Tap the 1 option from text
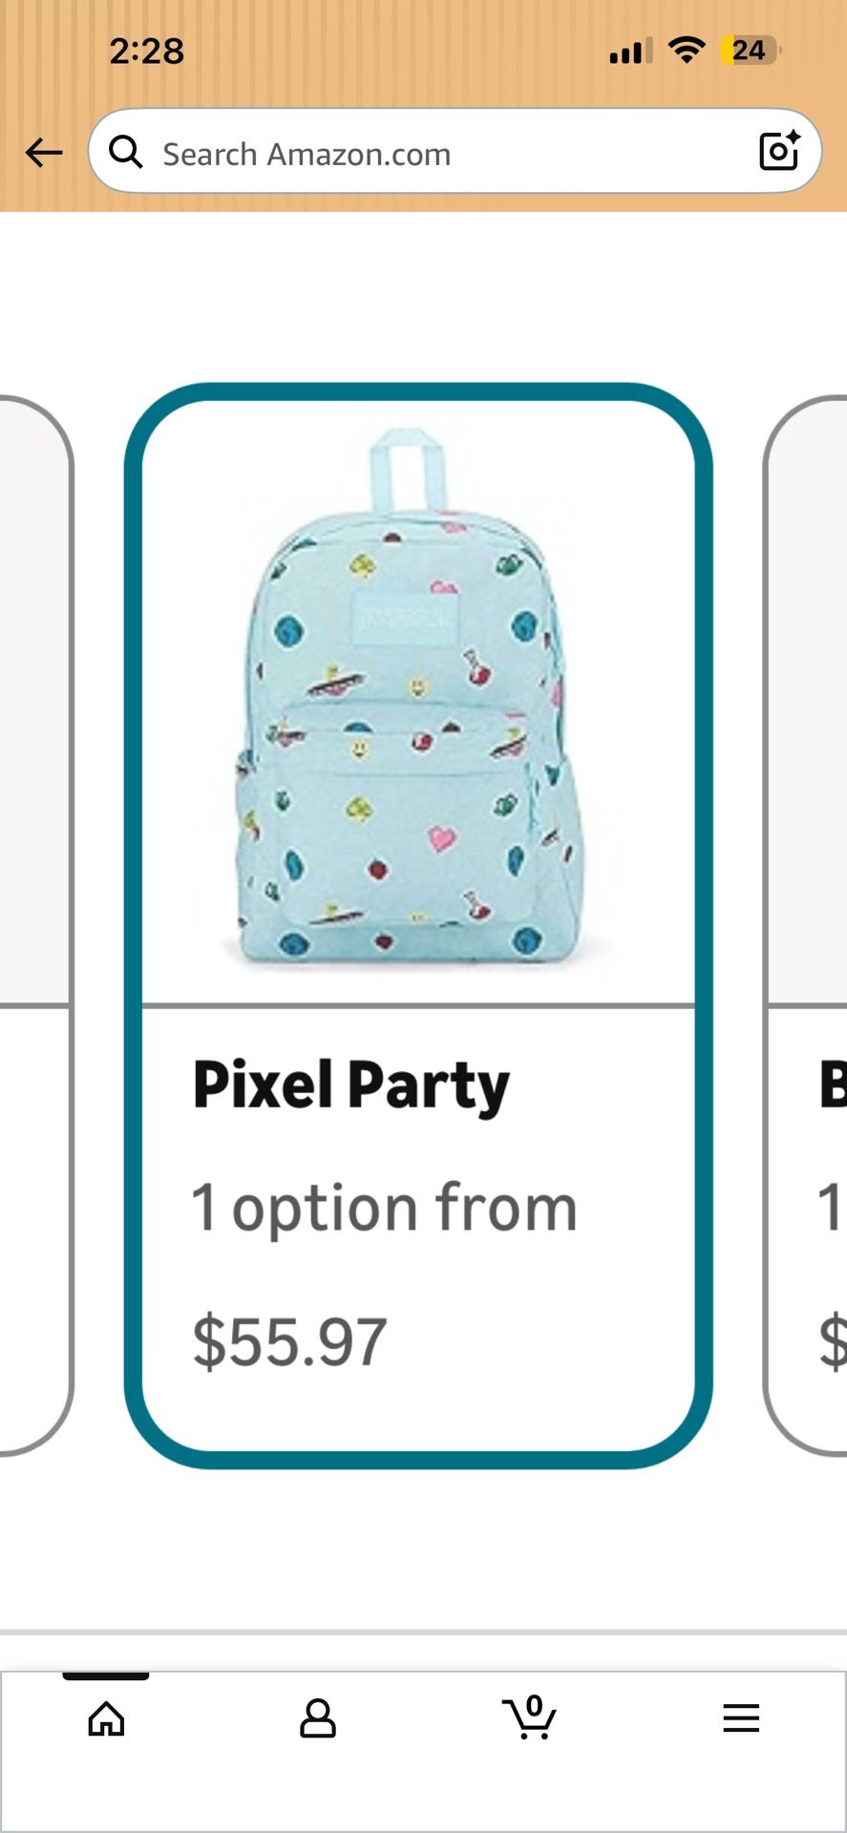847x1833 pixels. pyautogui.click(x=385, y=1208)
